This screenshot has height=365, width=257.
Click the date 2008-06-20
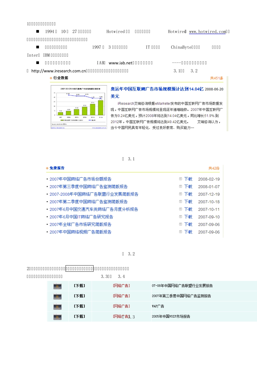214,89
